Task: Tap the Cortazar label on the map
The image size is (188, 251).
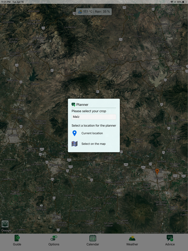Action: point(117,192)
